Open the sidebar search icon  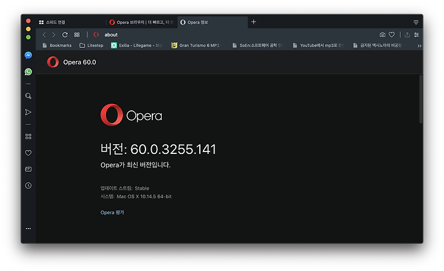[28, 96]
